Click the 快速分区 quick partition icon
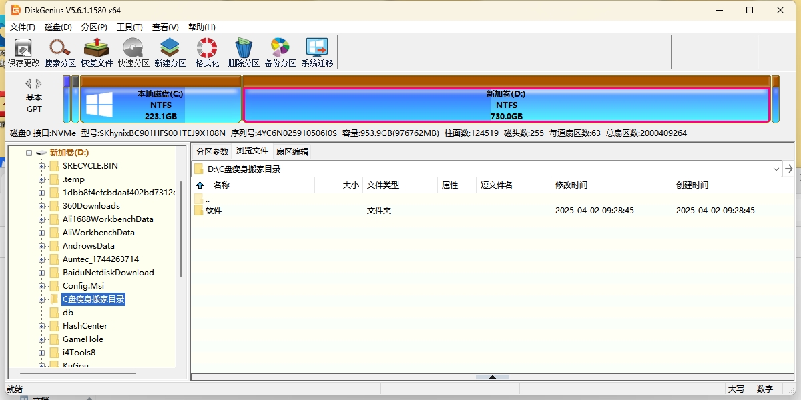Screen dimensions: 801x400 (133, 52)
